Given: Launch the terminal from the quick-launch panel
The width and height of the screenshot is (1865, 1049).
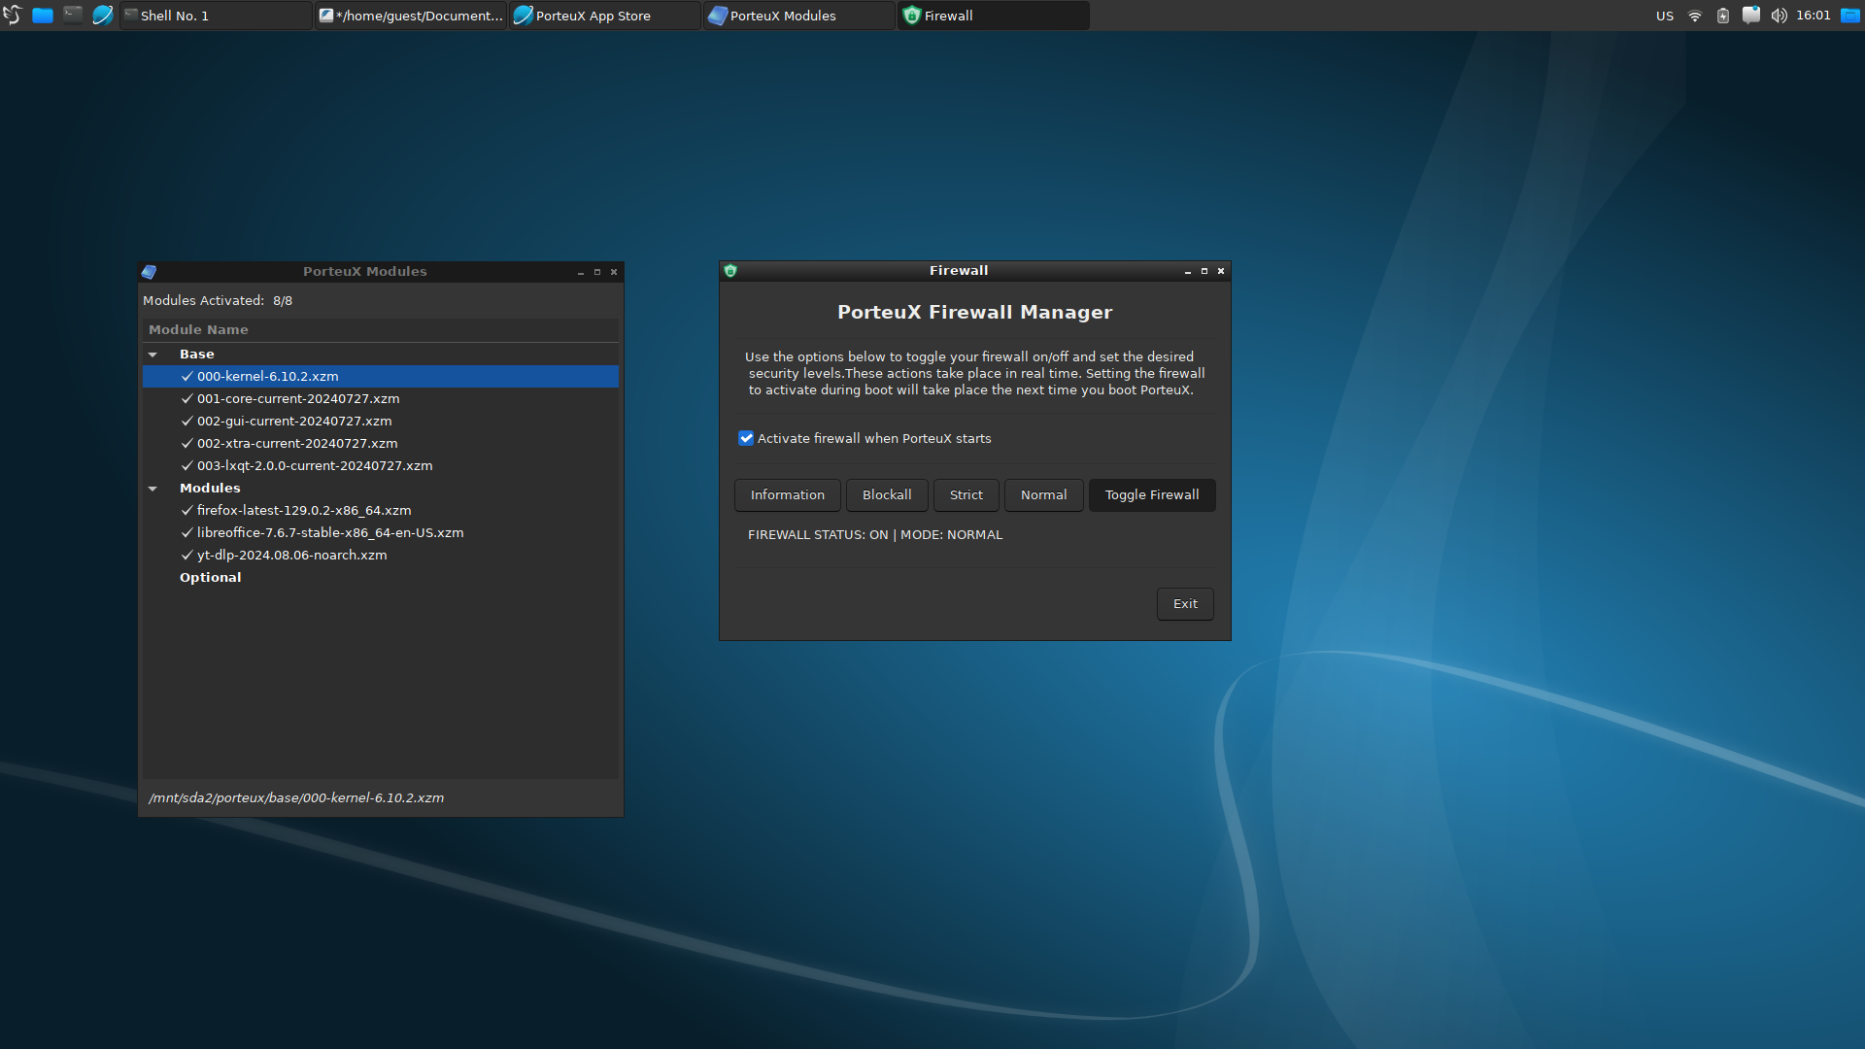Looking at the screenshot, I should coord(73,15).
